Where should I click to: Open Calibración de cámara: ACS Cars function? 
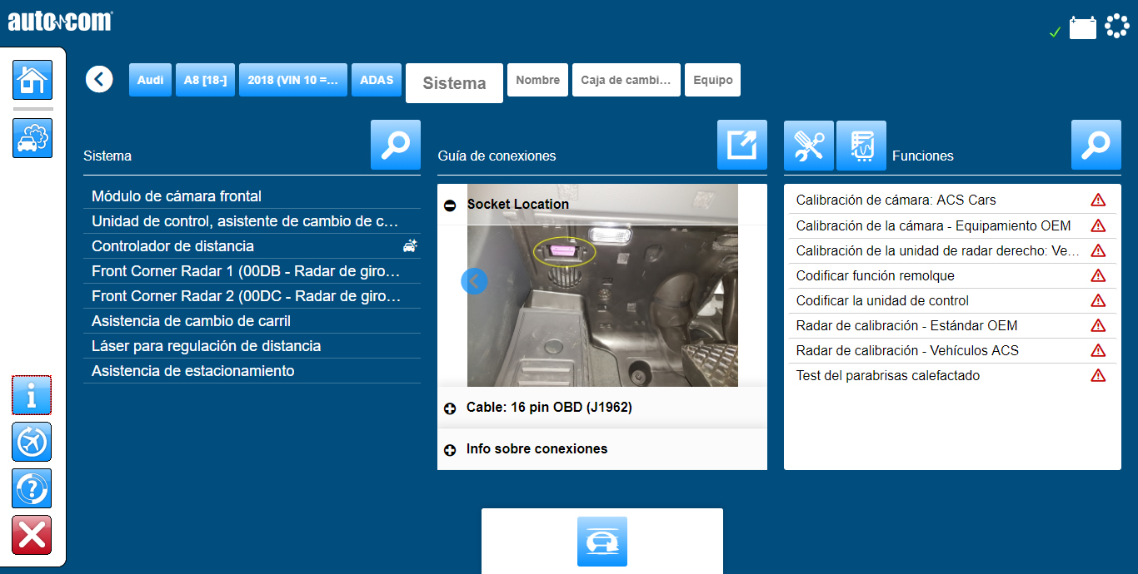(x=952, y=200)
